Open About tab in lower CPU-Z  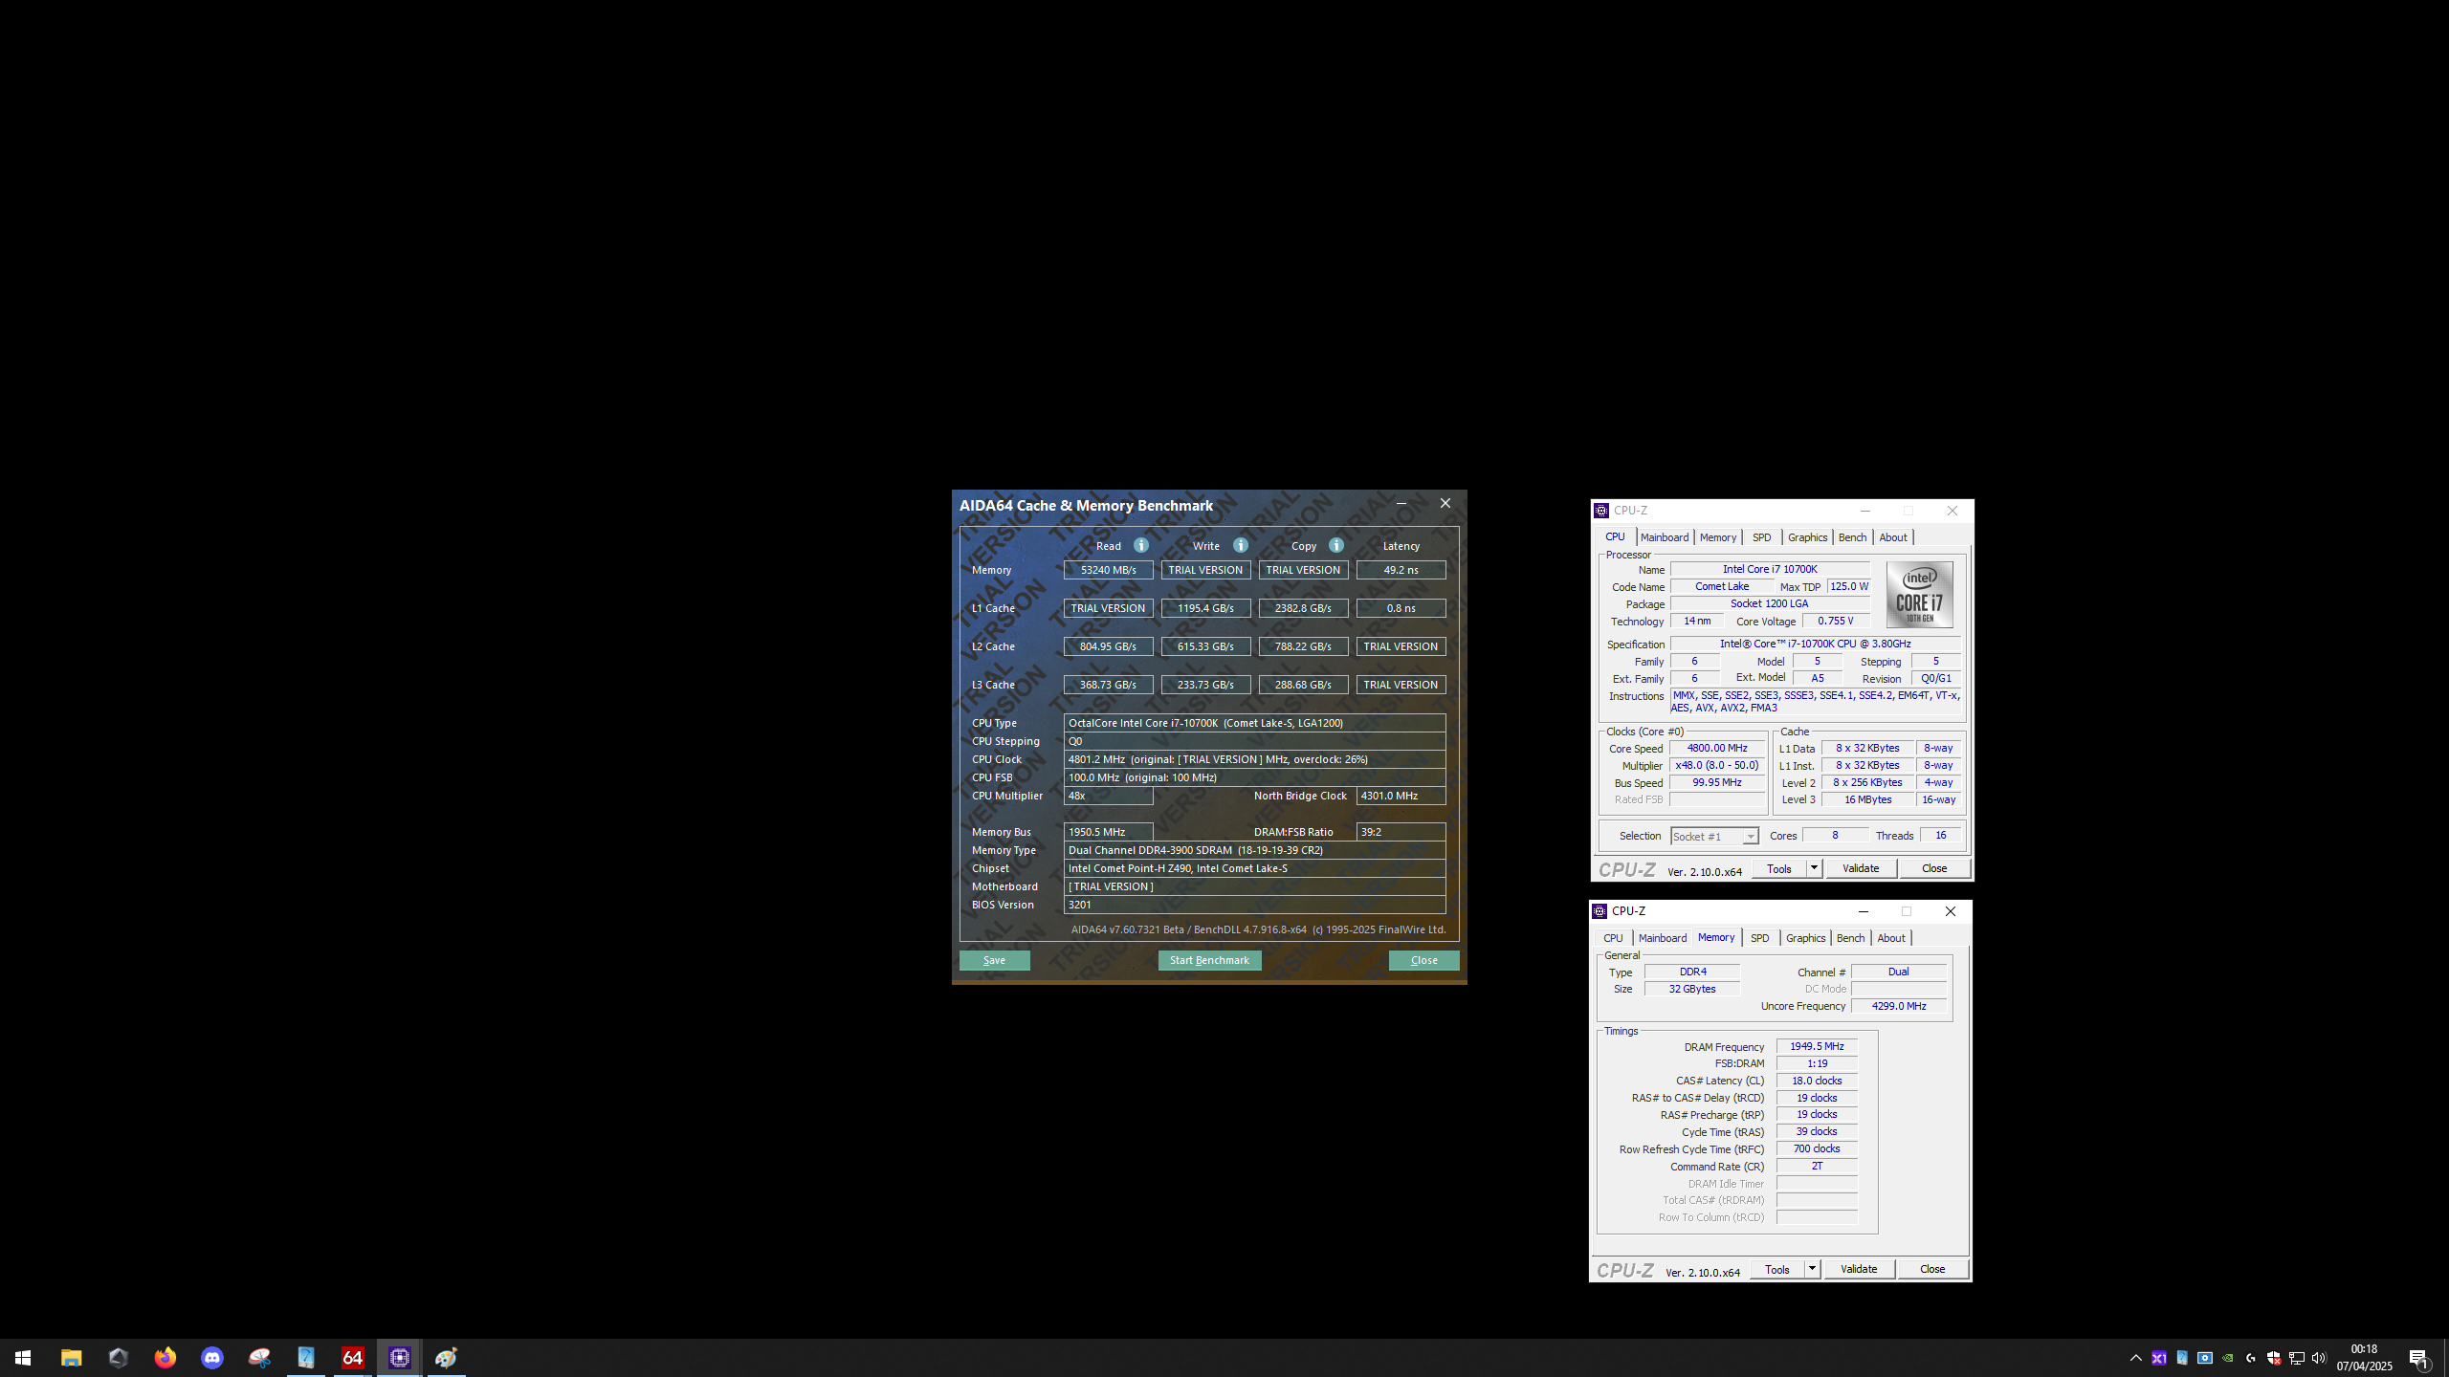[x=1891, y=938]
